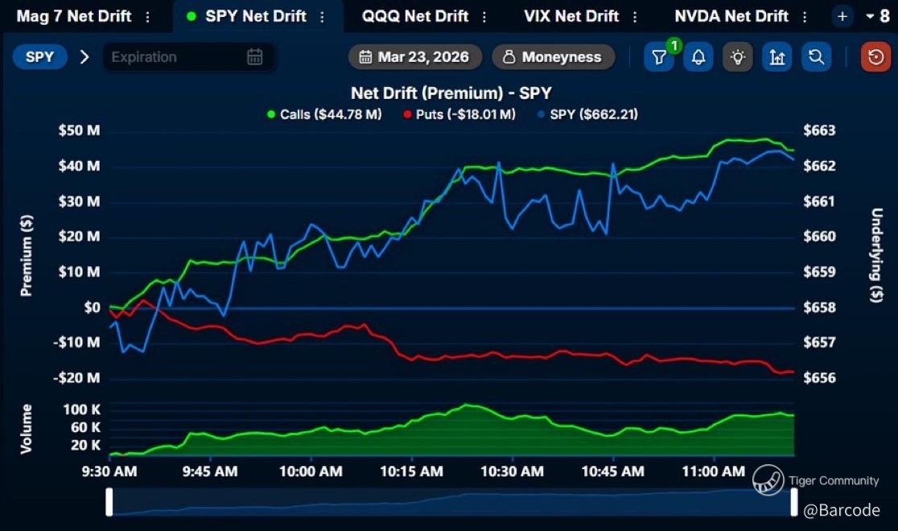
Task: Open VIX Net Drift tab options menu
Action: (x=635, y=17)
